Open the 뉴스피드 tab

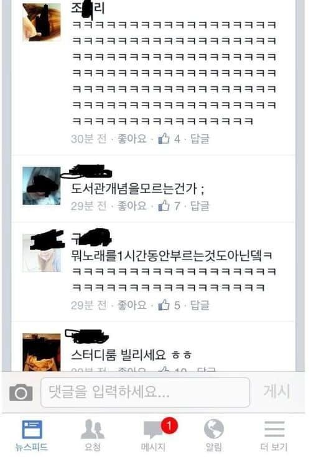(x=32, y=435)
